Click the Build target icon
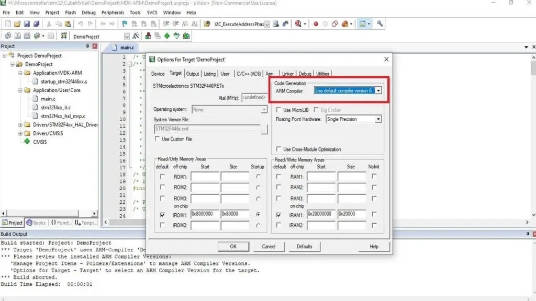 [x=17, y=36]
